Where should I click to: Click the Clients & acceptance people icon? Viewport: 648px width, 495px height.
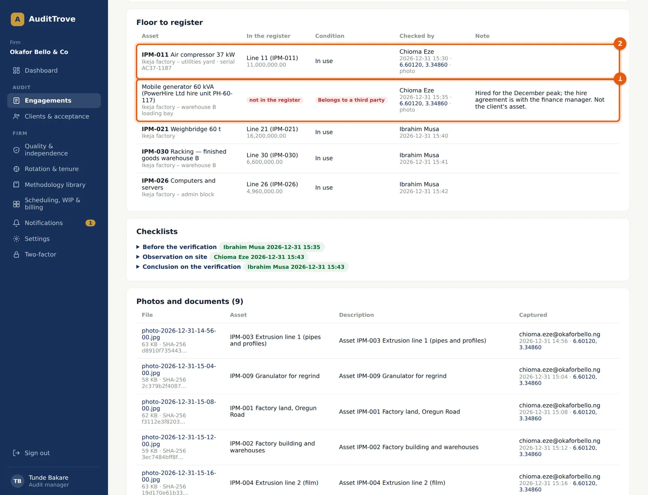click(x=16, y=116)
